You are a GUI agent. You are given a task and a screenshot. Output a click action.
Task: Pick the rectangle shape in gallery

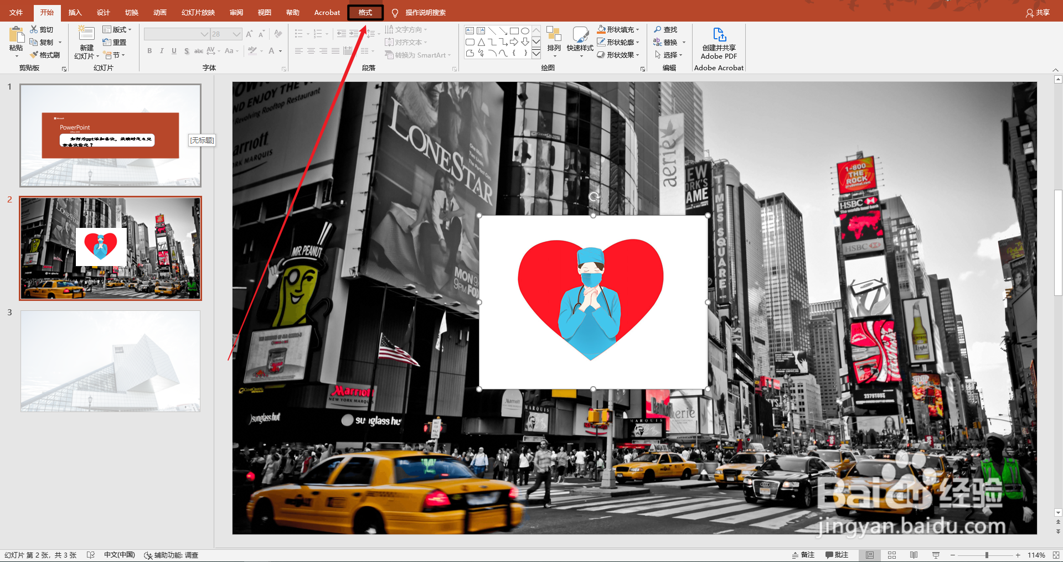514,31
